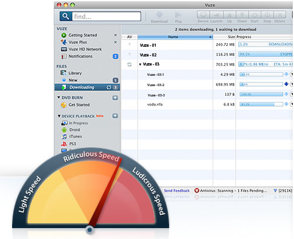Click the Downloading refresh spinner icon
The image size is (294, 239).
click(109, 87)
